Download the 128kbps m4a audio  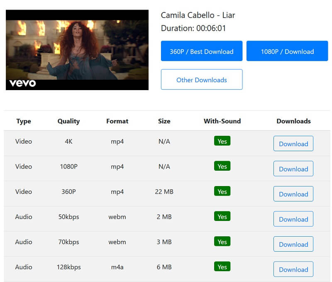click(293, 269)
